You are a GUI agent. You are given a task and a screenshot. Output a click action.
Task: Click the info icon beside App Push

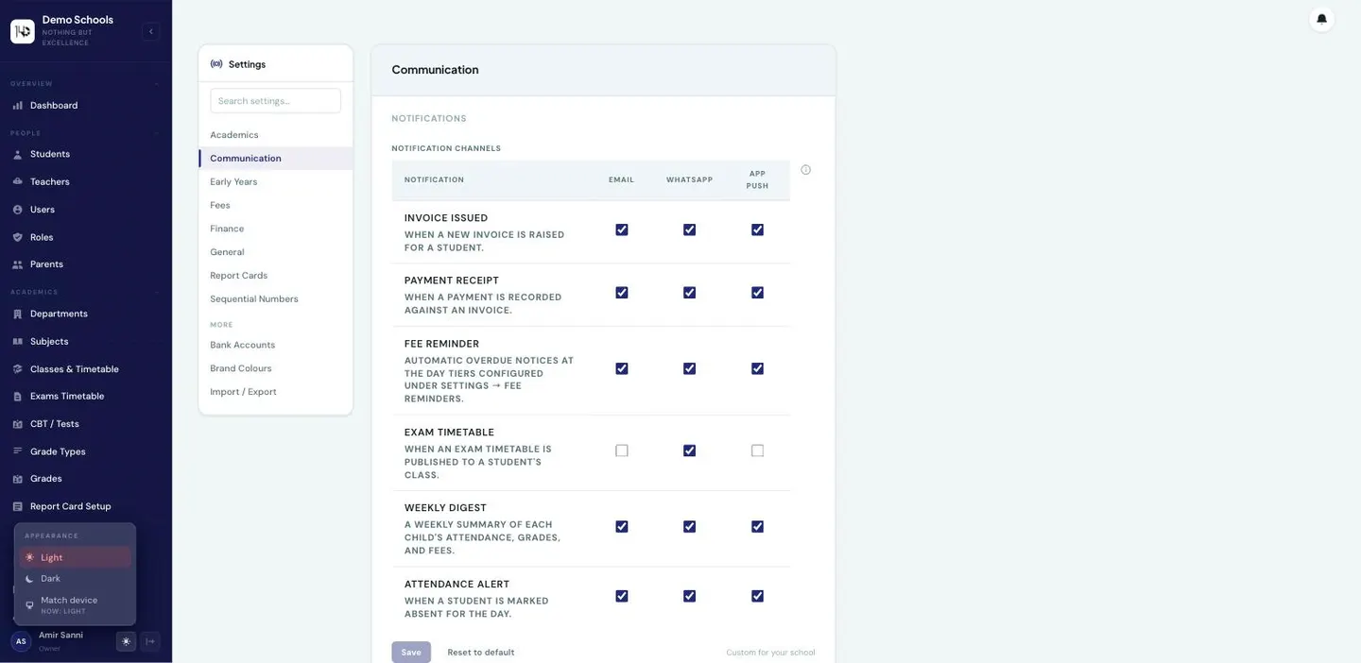tap(806, 170)
